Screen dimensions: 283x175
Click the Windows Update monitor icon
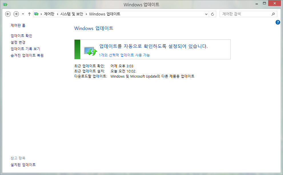91,51
